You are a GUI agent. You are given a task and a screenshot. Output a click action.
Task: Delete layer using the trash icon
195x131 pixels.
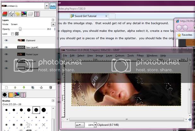coord(50,87)
